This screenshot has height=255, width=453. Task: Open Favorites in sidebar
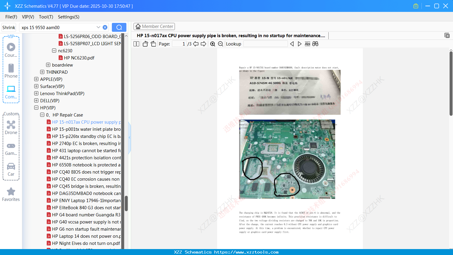[11, 194]
